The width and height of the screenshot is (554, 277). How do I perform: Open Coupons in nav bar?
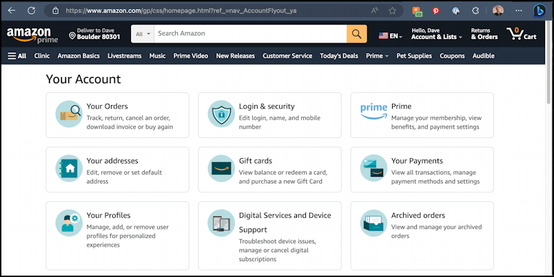click(x=452, y=56)
